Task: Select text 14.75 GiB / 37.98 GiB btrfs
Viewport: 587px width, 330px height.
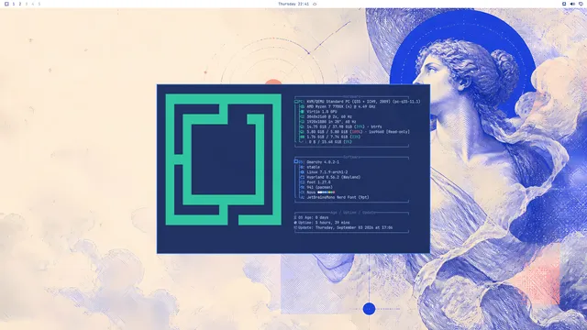Action: pos(345,126)
